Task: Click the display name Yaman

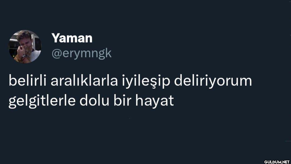Action: (72, 38)
